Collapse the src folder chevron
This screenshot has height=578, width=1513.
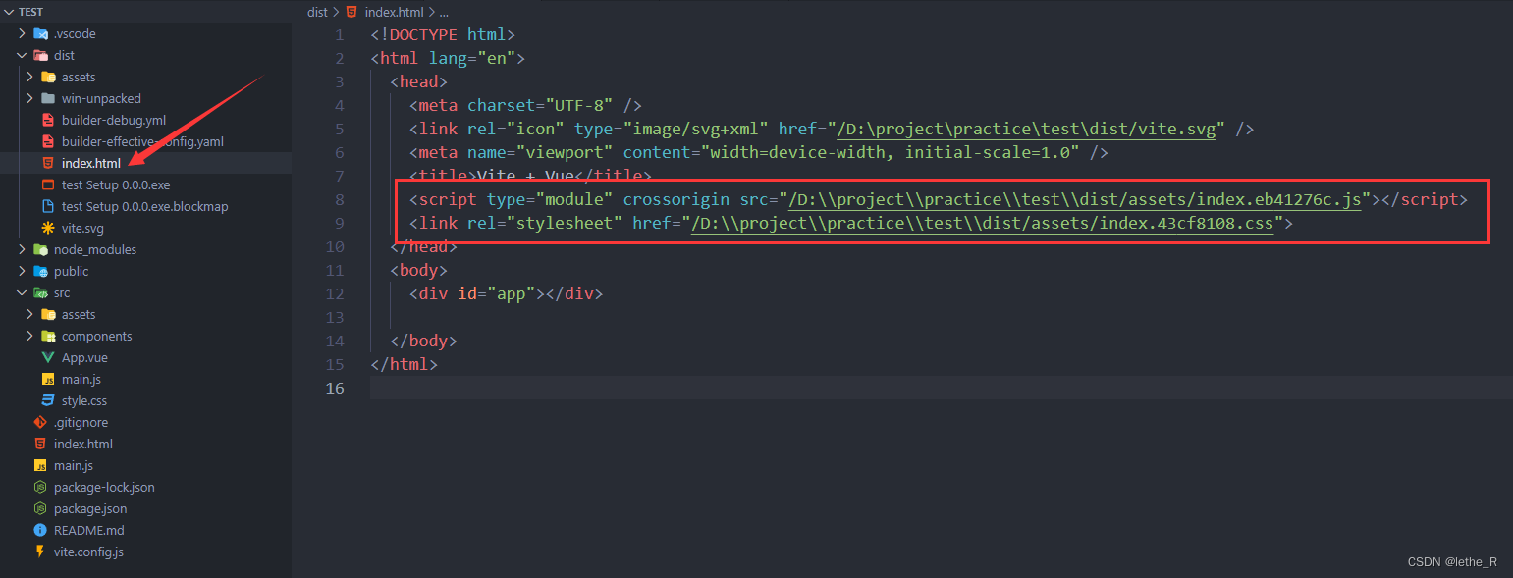[x=22, y=292]
